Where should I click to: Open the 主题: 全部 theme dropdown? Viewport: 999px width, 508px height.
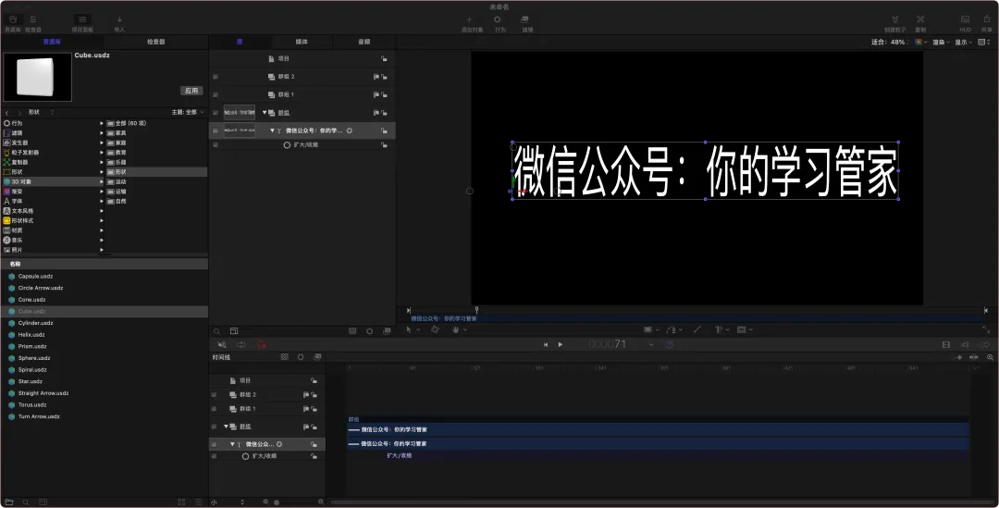[x=188, y=112]
